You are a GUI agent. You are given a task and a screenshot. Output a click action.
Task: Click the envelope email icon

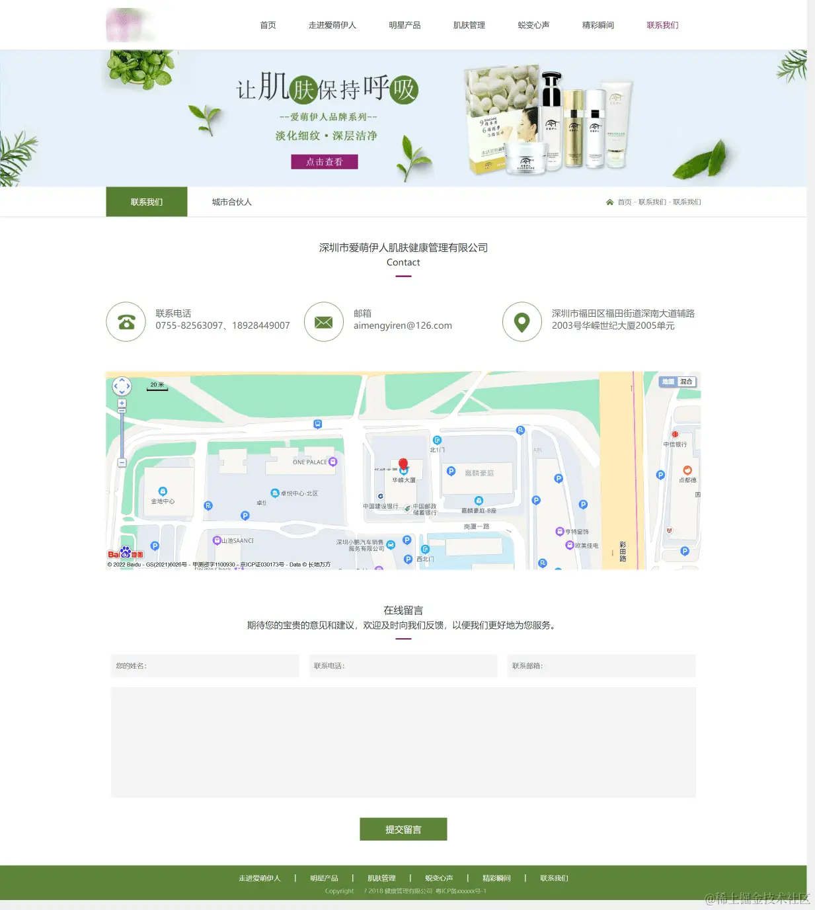pyautogui.click(x=324, y=322)
